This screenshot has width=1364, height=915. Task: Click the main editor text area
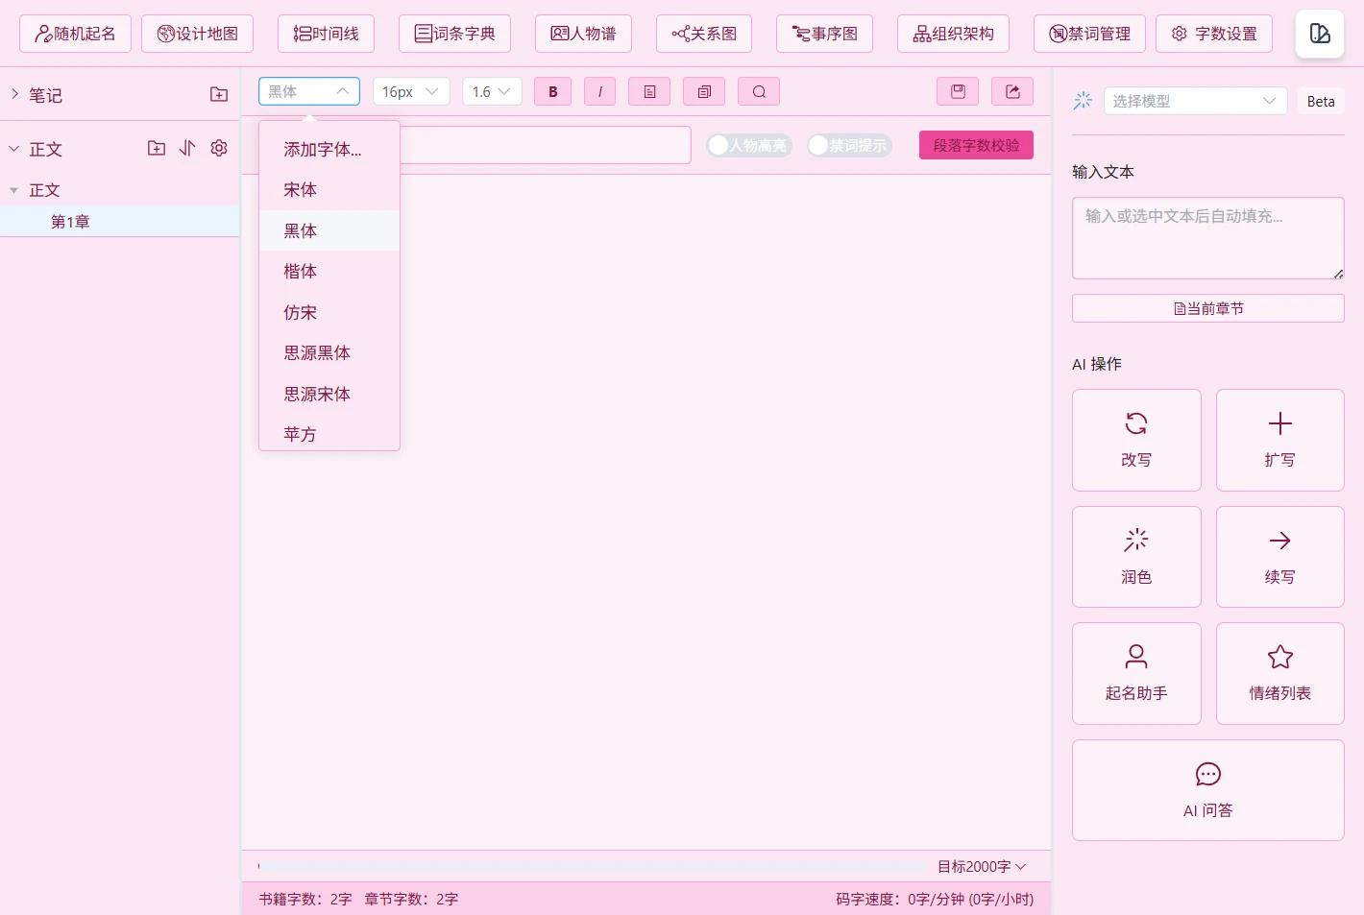tap(645, 511)
